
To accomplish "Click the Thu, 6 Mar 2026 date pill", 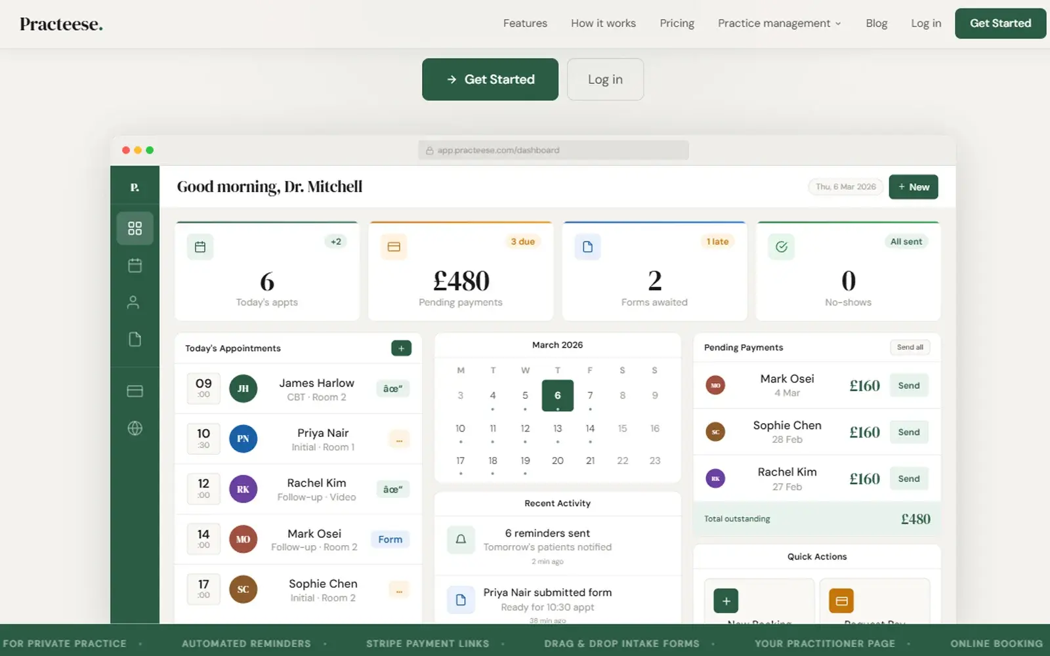I will tap(845, 187).
